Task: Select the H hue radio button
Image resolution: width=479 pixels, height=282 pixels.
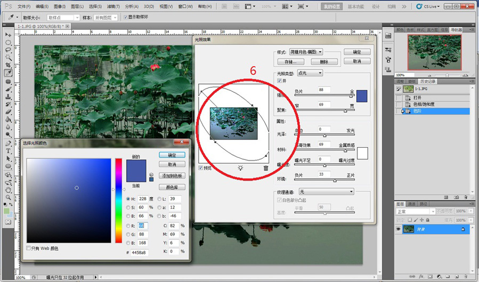Action: (x=128, y=199)
